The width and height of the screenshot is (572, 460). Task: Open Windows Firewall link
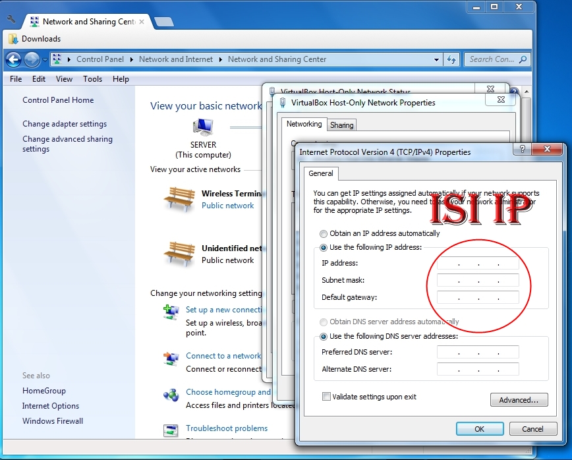click(53, 420)
